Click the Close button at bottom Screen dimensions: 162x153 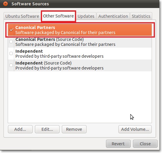(145, 144)
